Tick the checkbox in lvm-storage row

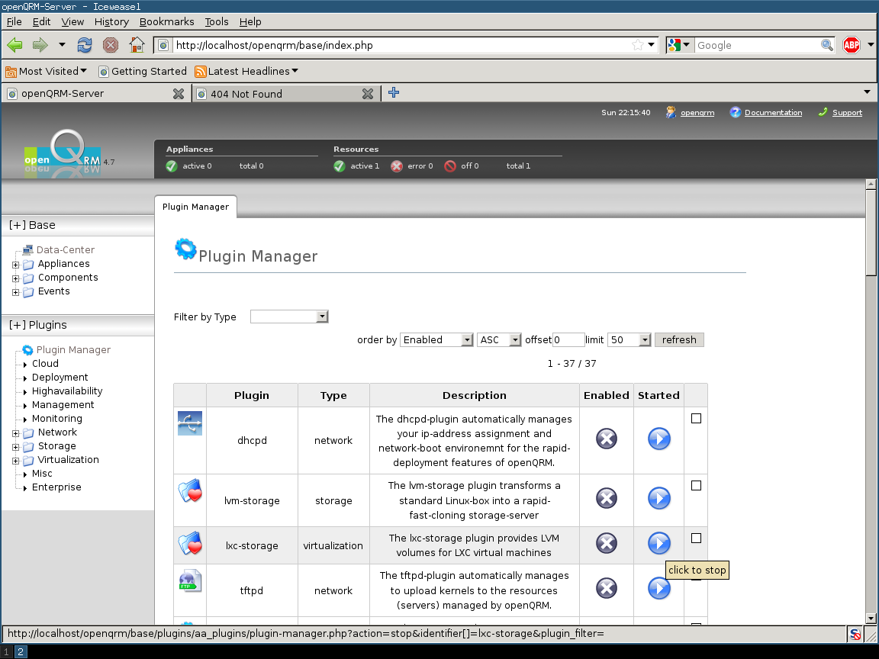(696, 486)
